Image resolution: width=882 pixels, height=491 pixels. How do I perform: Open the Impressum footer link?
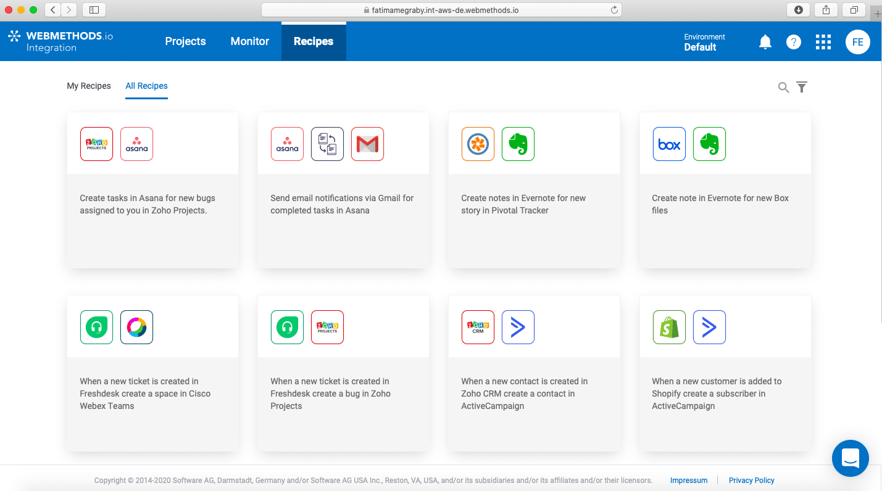point(689,481)
